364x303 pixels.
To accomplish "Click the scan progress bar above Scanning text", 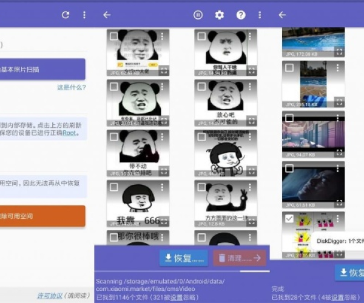I will (182, 271).
